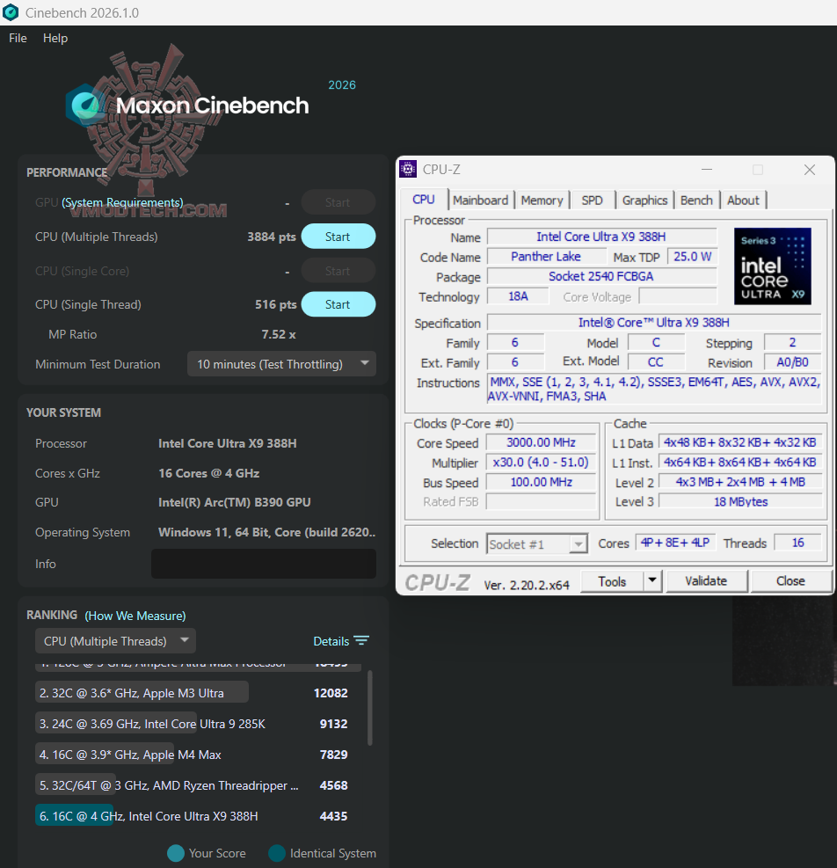Switch to the Mainboard tab in CPU-Z
The height and width of the screenshot is (868, 837).
click(x=480, y=200)
